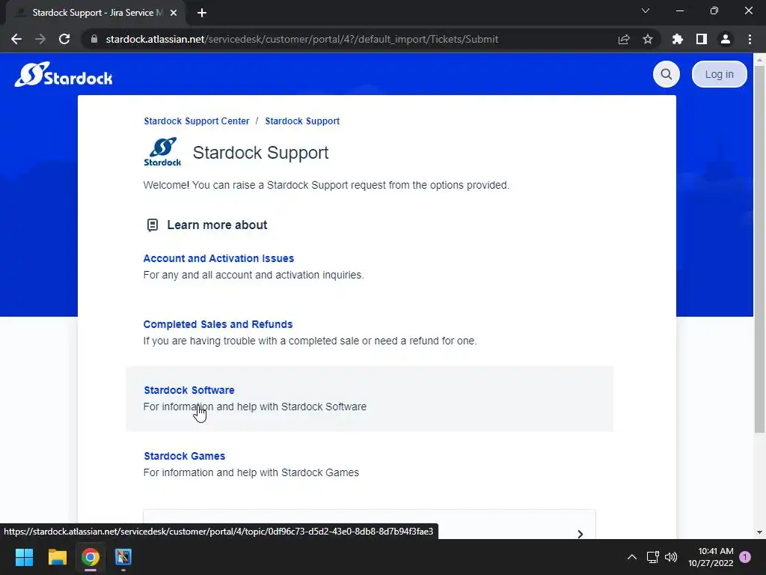Open the third pinned app on the taskbar
This screenshot has height=575, width=766.
(123, 557)
